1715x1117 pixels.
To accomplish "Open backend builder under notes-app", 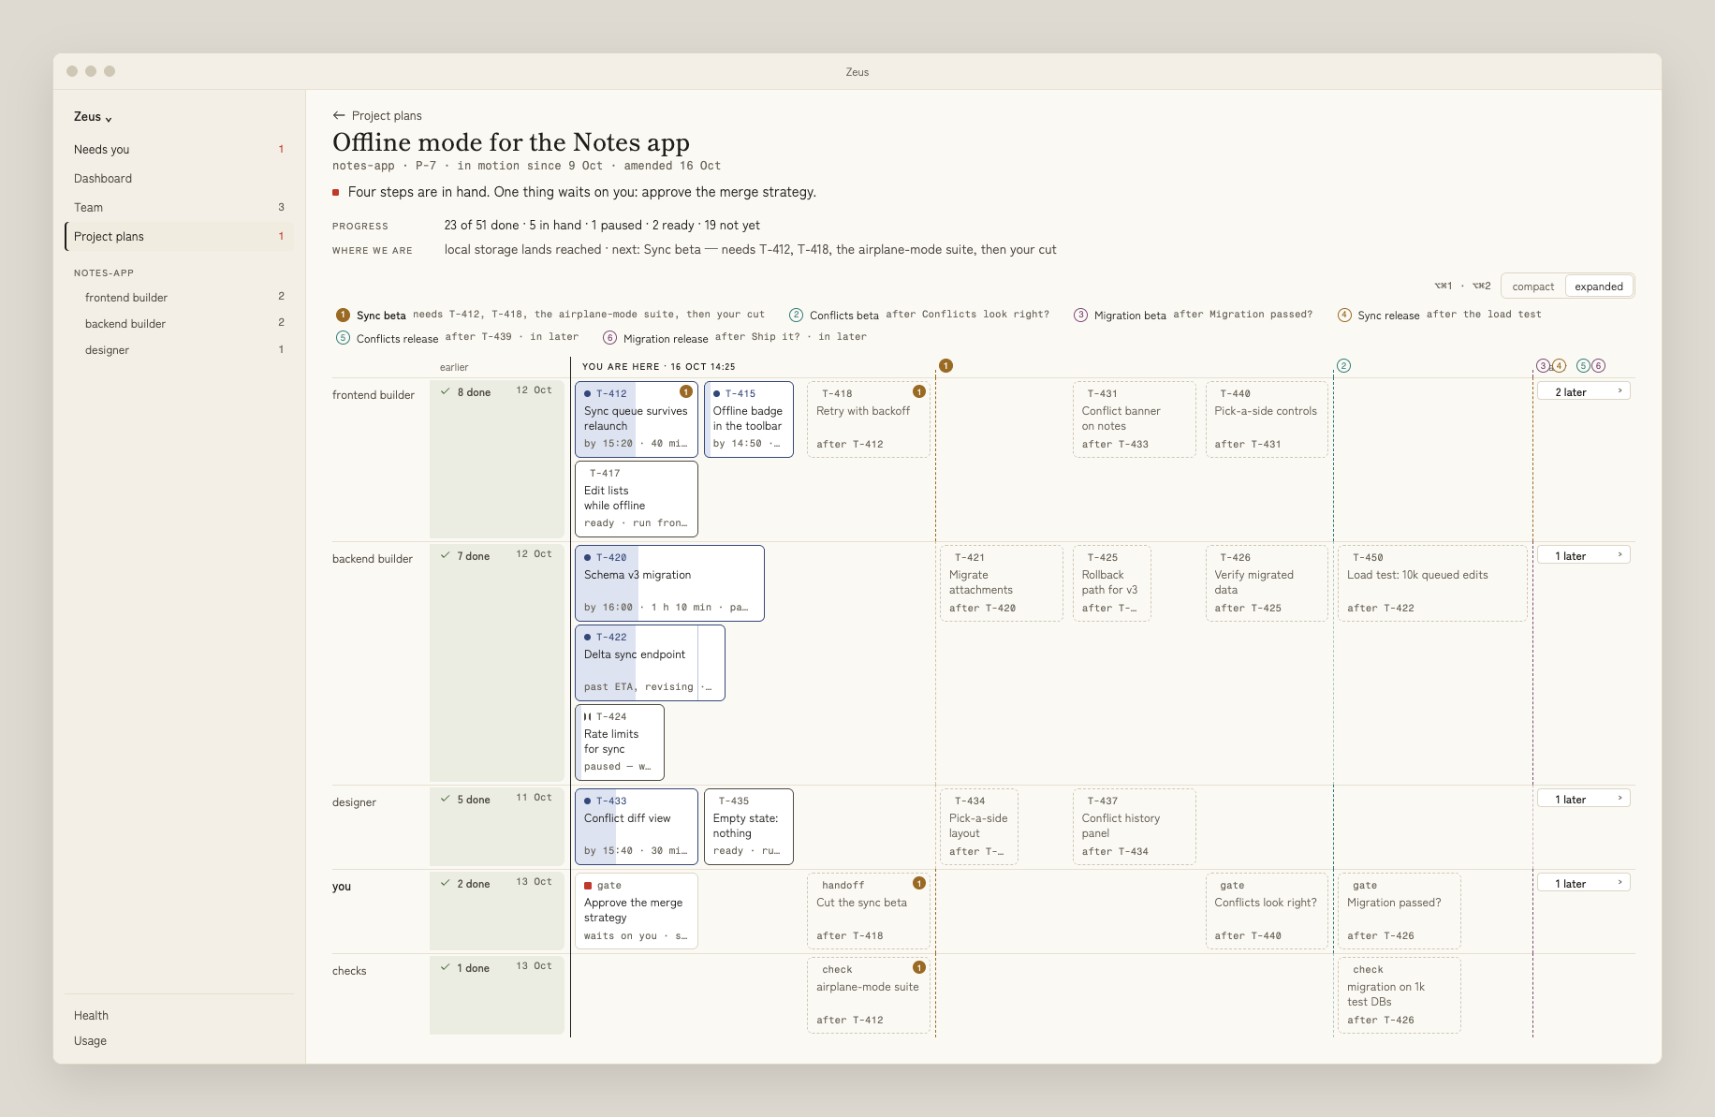I will 179,323.
